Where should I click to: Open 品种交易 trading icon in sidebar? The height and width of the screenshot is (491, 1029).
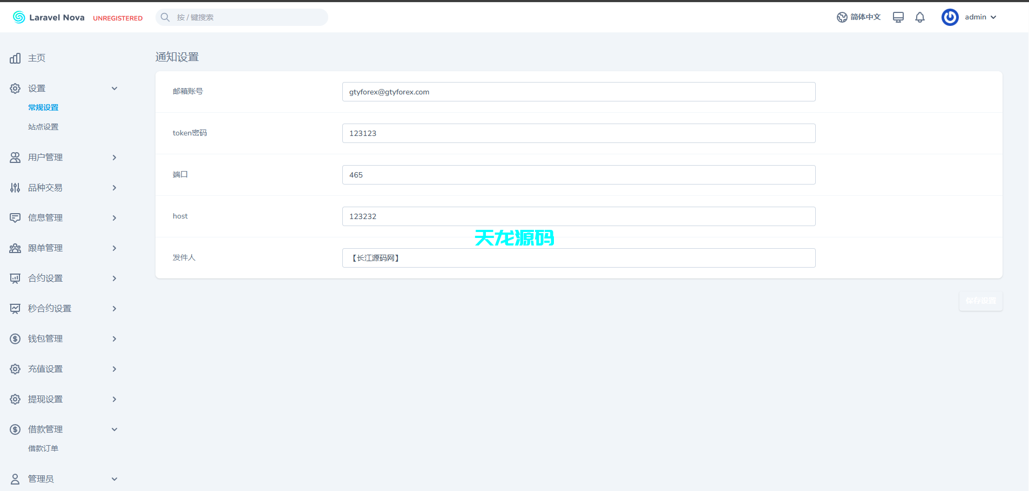point(15,187)
